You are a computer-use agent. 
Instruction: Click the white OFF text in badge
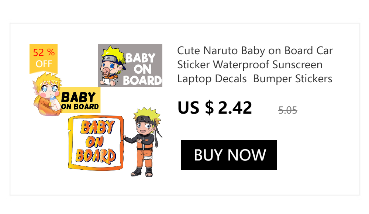(44, 64)
